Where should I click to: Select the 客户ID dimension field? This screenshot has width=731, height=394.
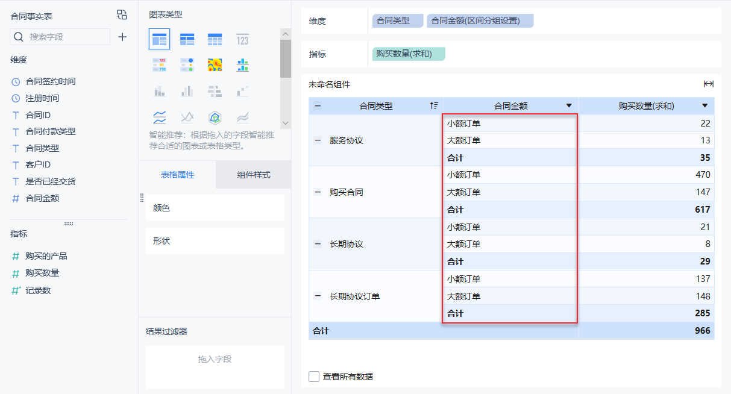38,164
